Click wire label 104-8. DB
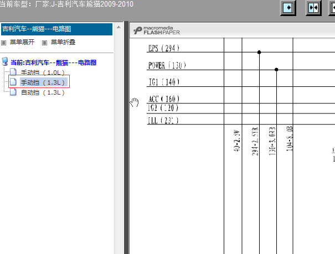This screenshot has height=254, width=335. [x=289, y=139]
